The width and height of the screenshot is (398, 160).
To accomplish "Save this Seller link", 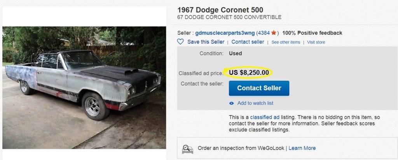I will [x=206, y=42].
